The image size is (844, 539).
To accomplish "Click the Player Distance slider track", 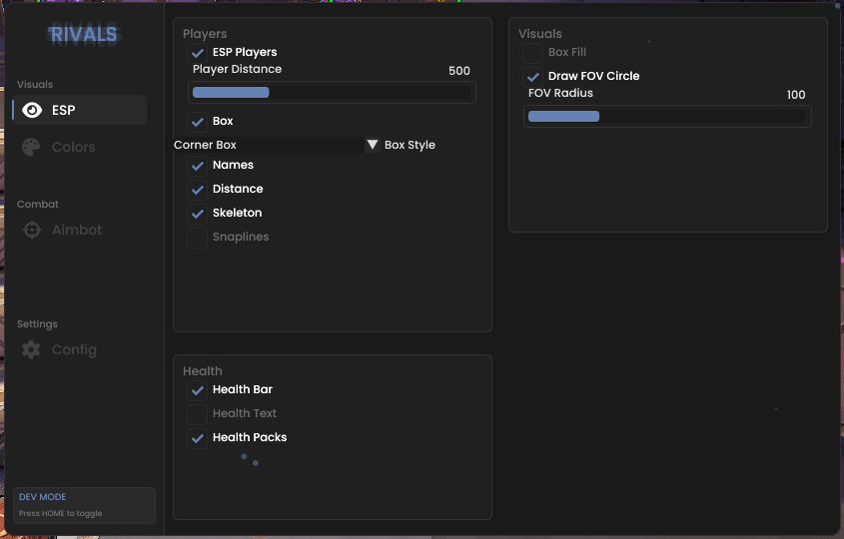I will pos(332,93).
